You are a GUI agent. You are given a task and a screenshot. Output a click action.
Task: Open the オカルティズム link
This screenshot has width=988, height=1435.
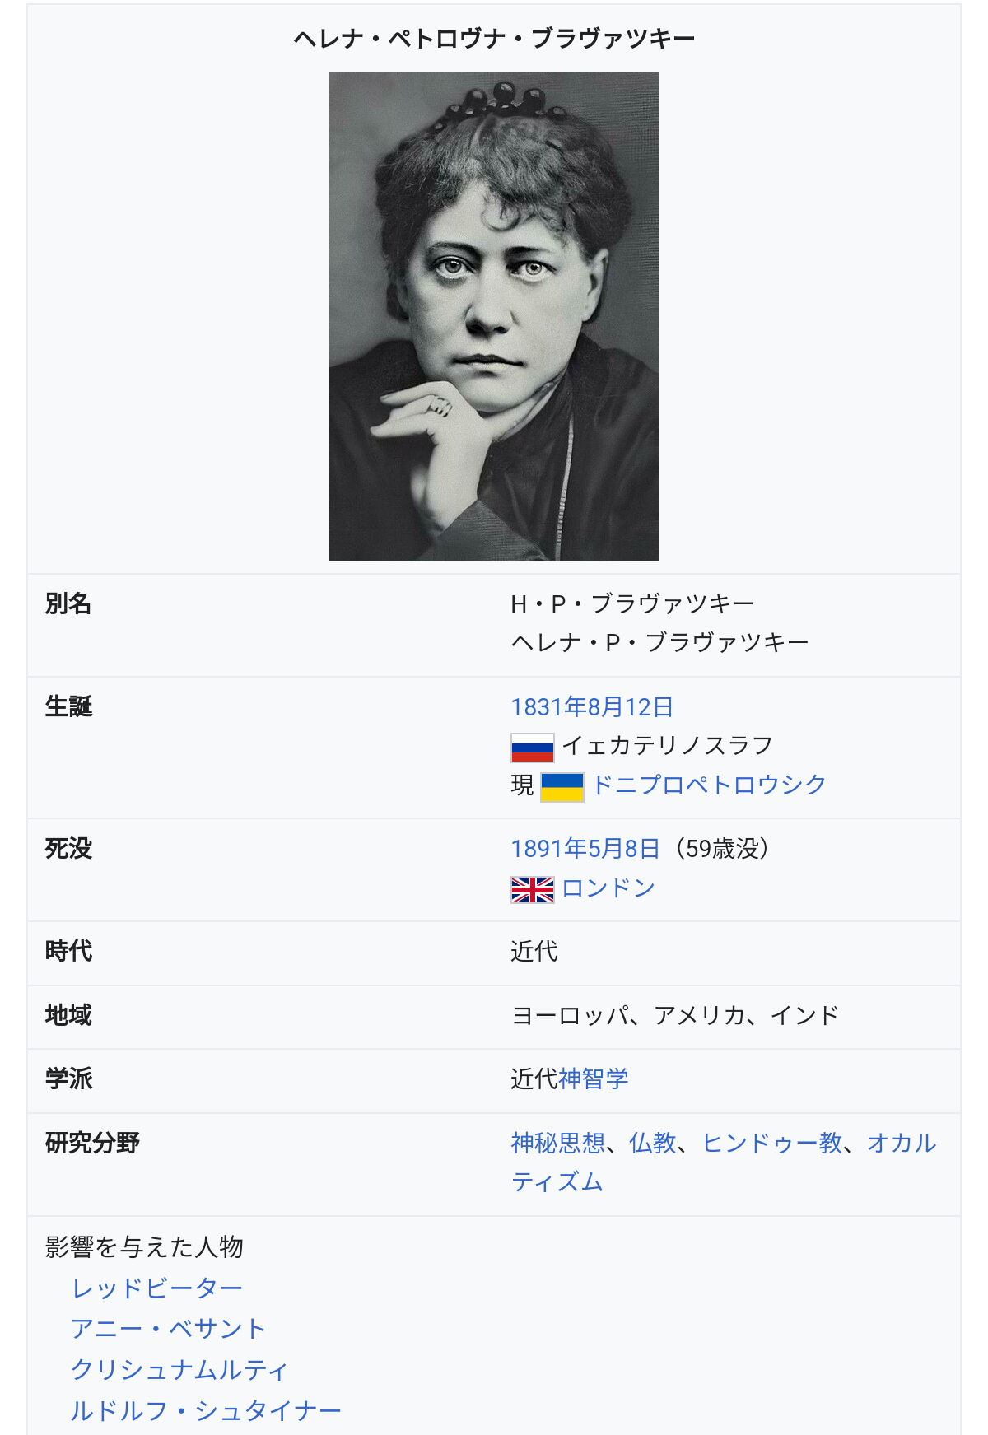click(901, 1143)
